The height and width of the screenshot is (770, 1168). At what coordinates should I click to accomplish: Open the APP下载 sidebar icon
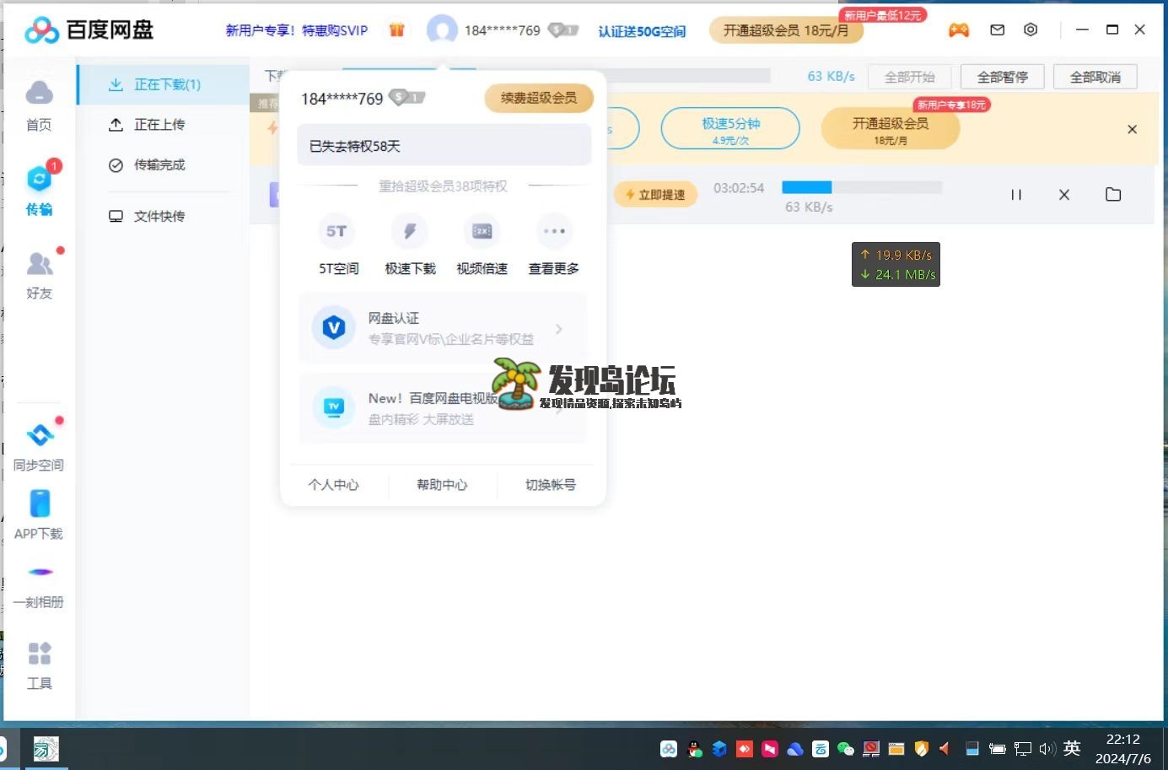pyautogui.click(x=39, y=514)
